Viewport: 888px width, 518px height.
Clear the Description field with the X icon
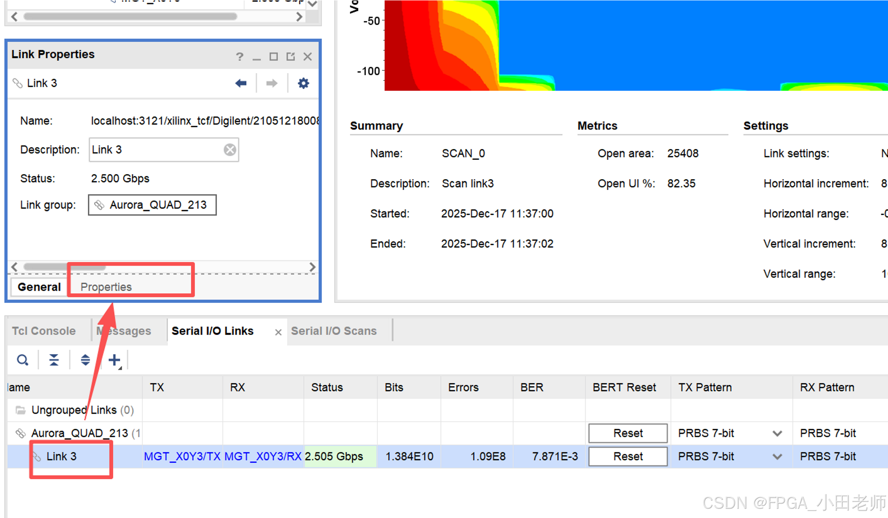pos(230,150)
